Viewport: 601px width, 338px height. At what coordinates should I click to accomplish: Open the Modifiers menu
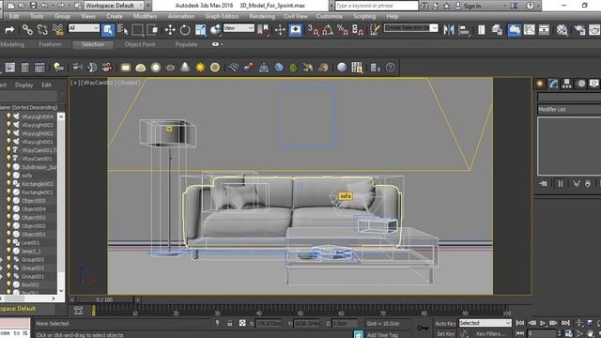(145, 16)
